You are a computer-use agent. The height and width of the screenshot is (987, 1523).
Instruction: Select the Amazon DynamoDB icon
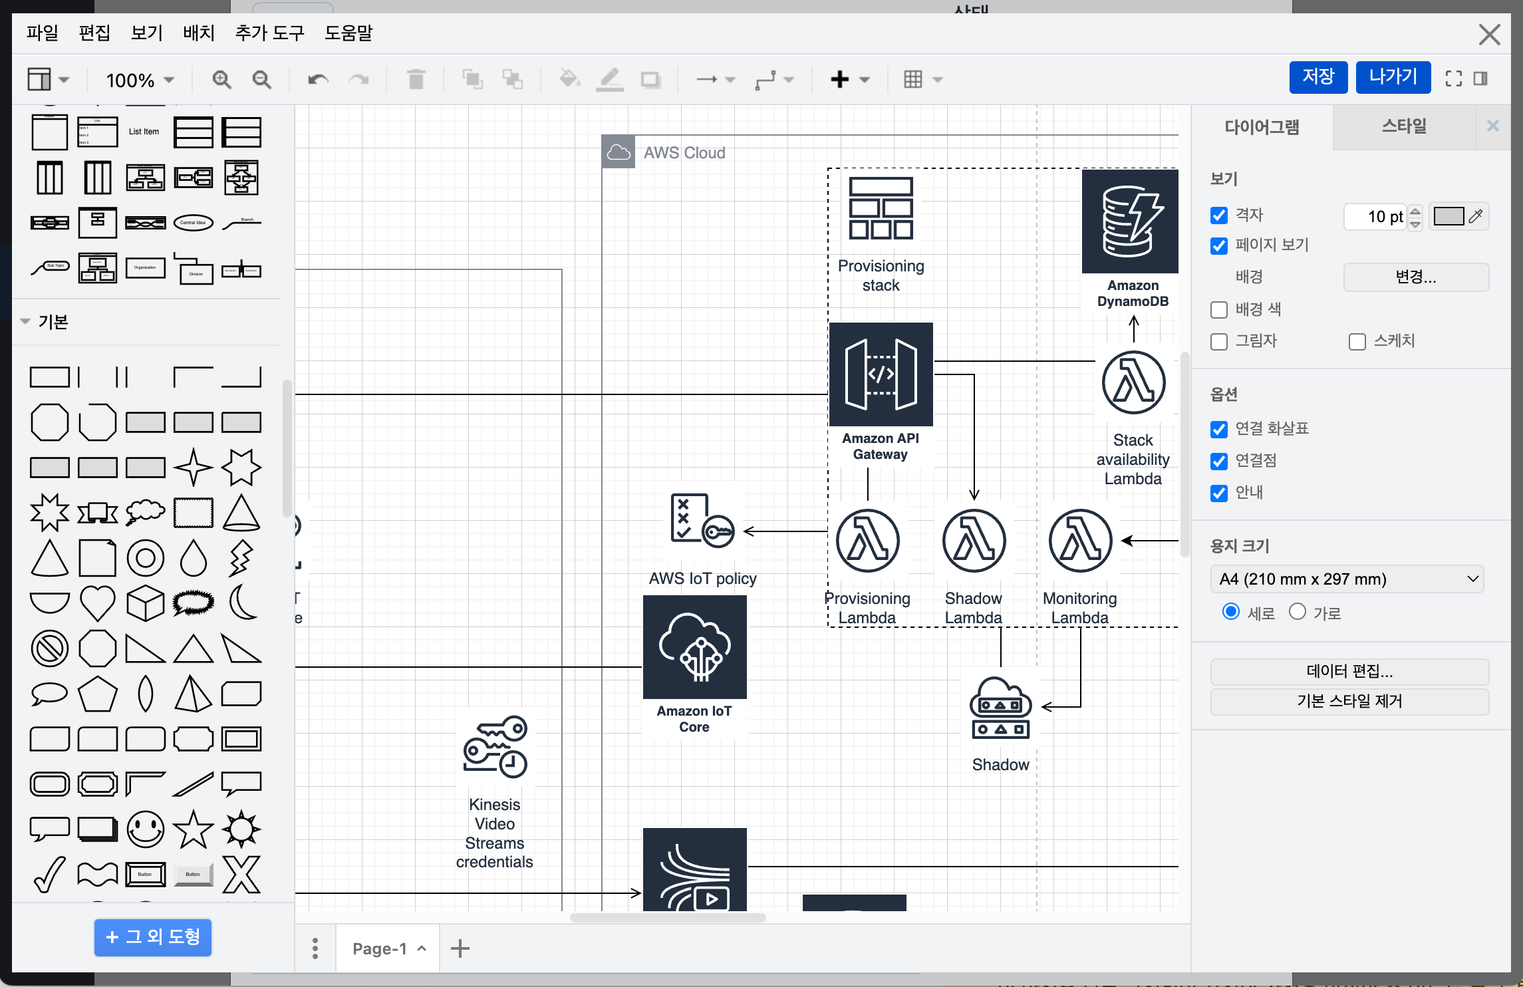coord(1131,221)
